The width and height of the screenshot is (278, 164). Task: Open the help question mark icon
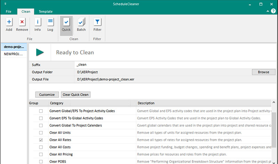[273, 11]
